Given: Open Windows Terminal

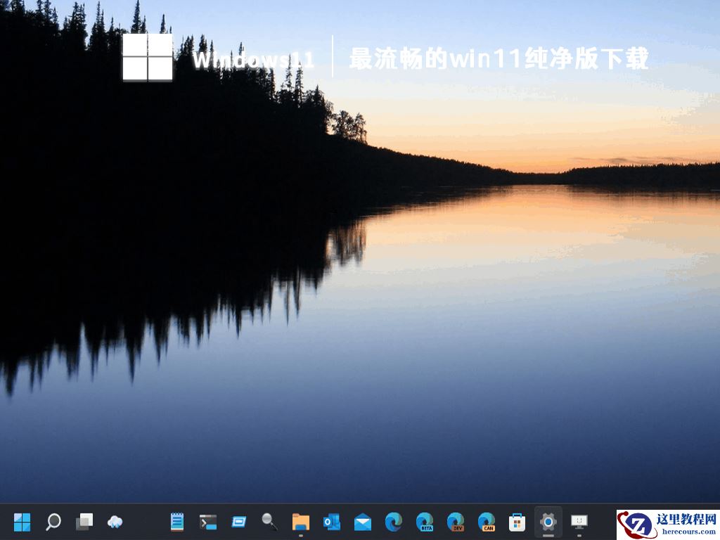Looking at the screenshot, I should tap(207, 523).
